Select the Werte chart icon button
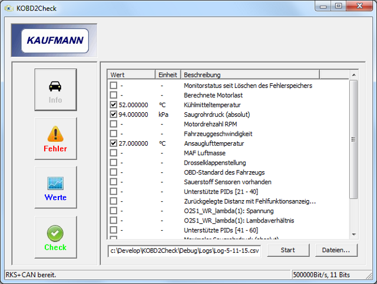Viewport: 377px width, 284px height. coord(55,188)
